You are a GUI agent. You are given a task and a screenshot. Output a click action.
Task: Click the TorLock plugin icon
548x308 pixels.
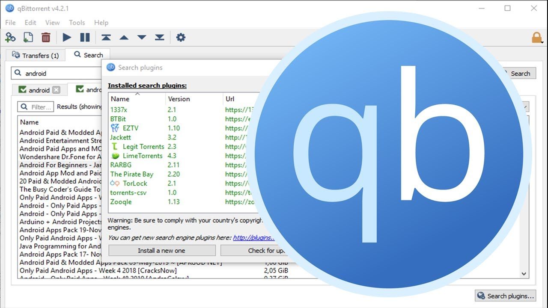[x=115, y=183]
